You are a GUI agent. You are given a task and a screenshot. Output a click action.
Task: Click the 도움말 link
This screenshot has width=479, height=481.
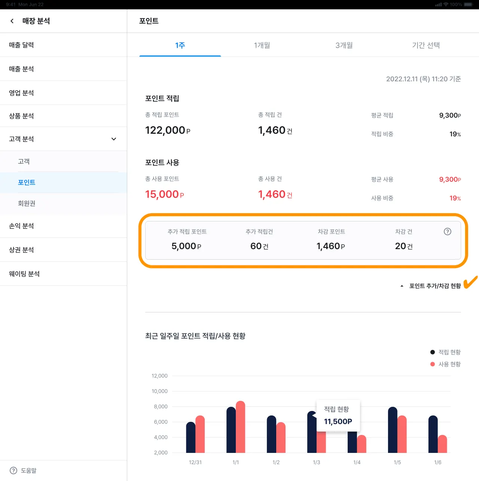28,471
